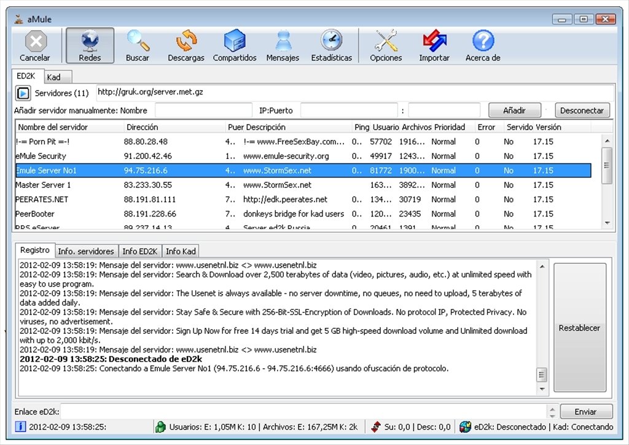The width and height of the screenshot is (629, 445).
Task: Click the upload/download speed arrows icon
Action: 375,427
